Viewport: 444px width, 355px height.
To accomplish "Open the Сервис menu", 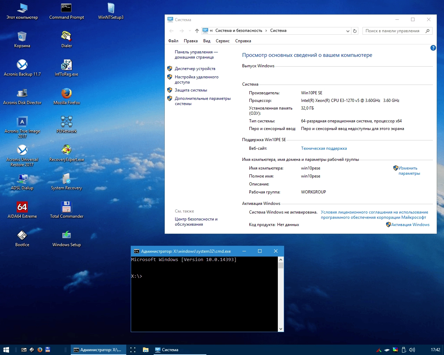I will (x=223, y=41).
